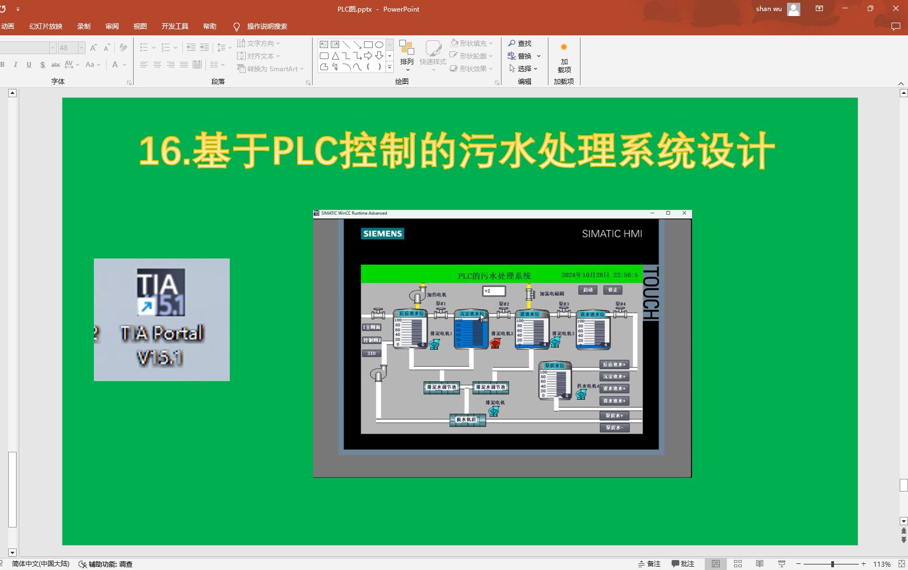Start the slide show from status bar
The image size is (908, 570).
tap(782, 564)
